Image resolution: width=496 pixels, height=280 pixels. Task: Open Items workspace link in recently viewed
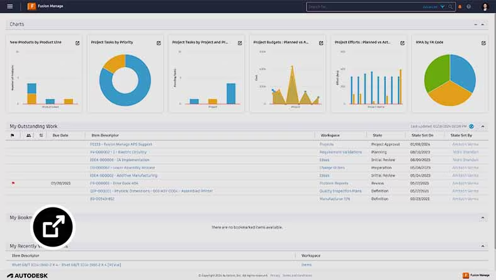pos(307,265)
